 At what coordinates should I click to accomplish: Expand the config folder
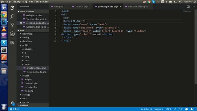tap(33, 38)
